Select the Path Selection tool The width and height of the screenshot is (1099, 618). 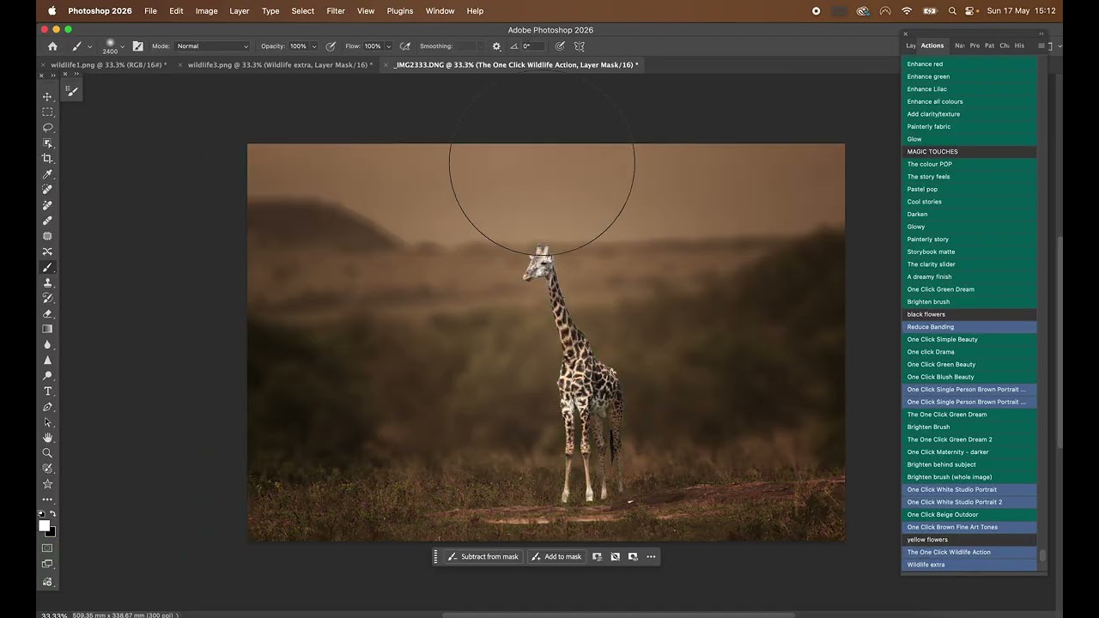click(x=47, y=421)
